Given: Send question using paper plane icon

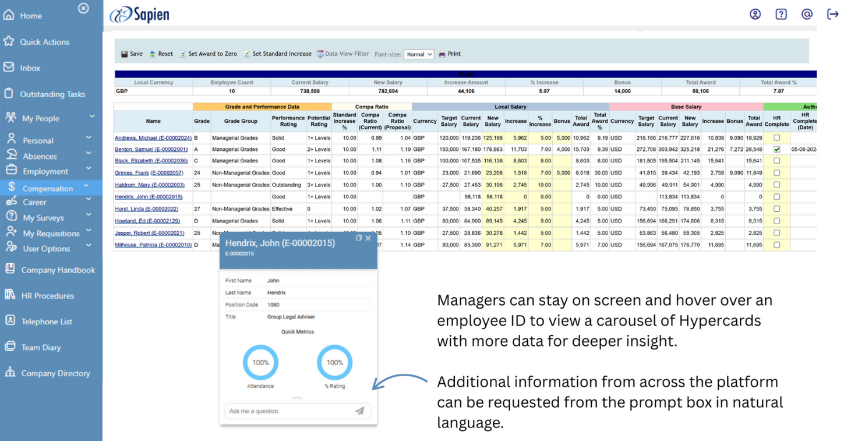Looking at the screenshot, I should [x=359, y=411].
